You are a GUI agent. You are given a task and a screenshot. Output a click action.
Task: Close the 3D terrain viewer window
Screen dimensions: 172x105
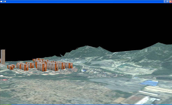click(170, 2)
